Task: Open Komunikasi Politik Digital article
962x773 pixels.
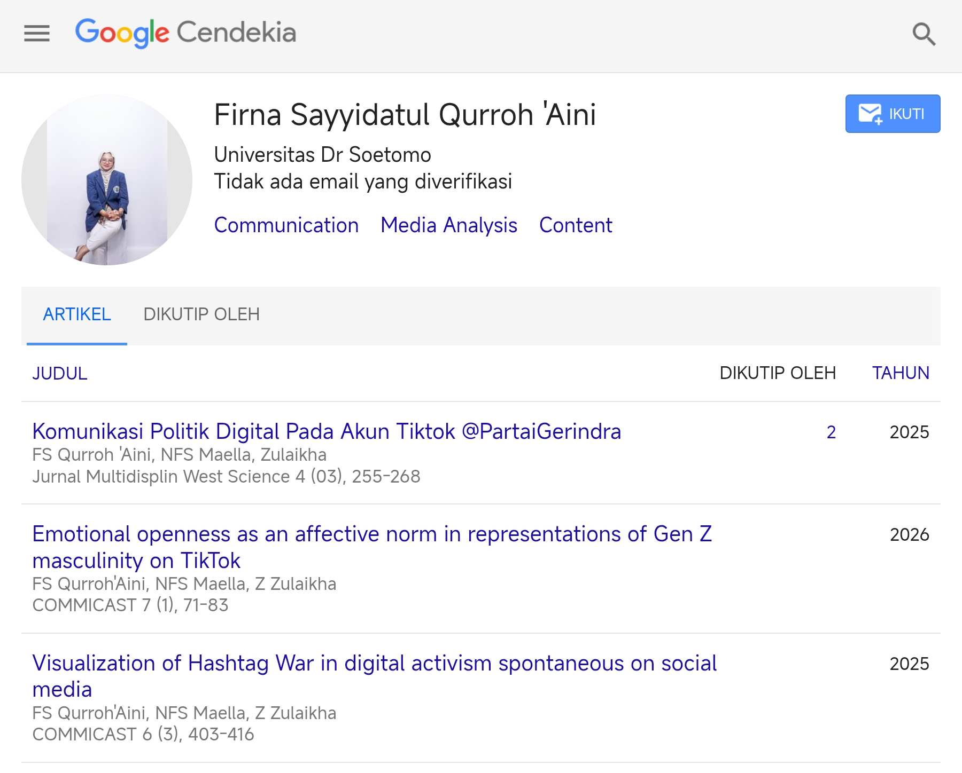Action: click(x=326, y=431)
